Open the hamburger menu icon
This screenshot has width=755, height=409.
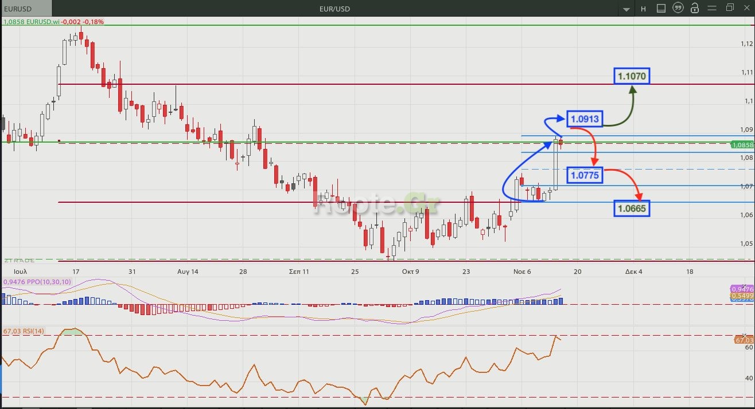(712, 8)
